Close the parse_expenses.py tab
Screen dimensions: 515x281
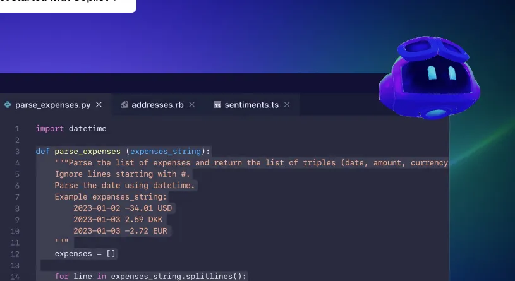(x=99, y=105)
